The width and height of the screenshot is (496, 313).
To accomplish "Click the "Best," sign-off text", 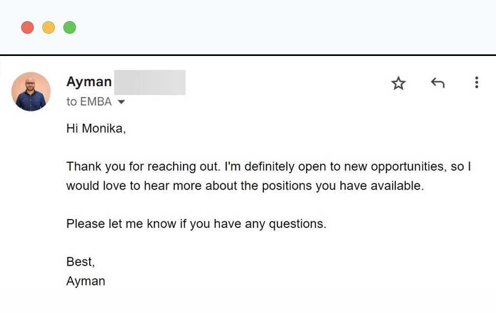I will 80,262.
